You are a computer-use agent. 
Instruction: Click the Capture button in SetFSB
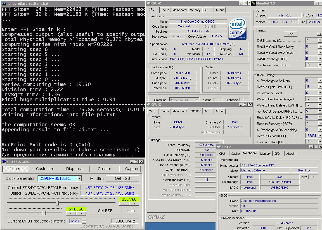132,169
